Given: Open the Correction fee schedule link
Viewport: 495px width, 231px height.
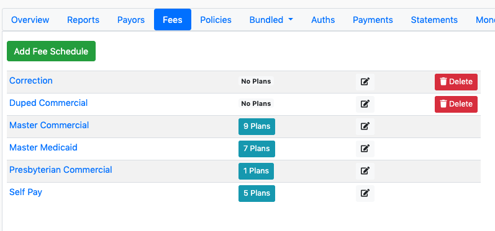Looking at the screenshot, I should point(31,81).
